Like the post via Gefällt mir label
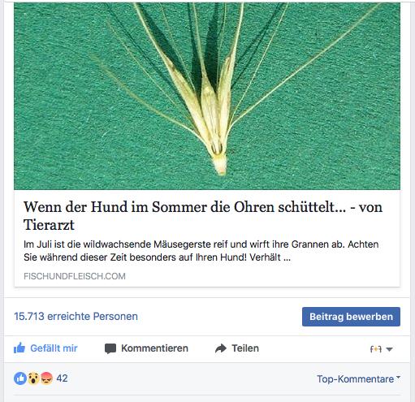 coord(54,348)
